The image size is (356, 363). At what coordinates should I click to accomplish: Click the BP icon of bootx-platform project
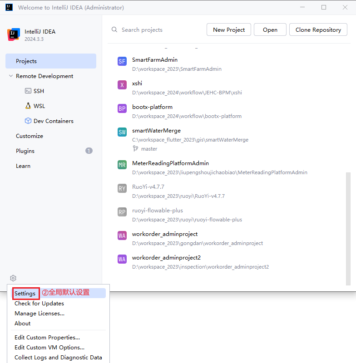[x=122, y=108]
